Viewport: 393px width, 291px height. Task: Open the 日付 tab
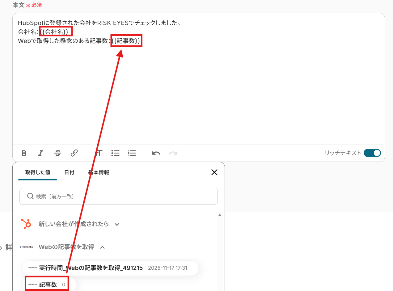[69, 172]
